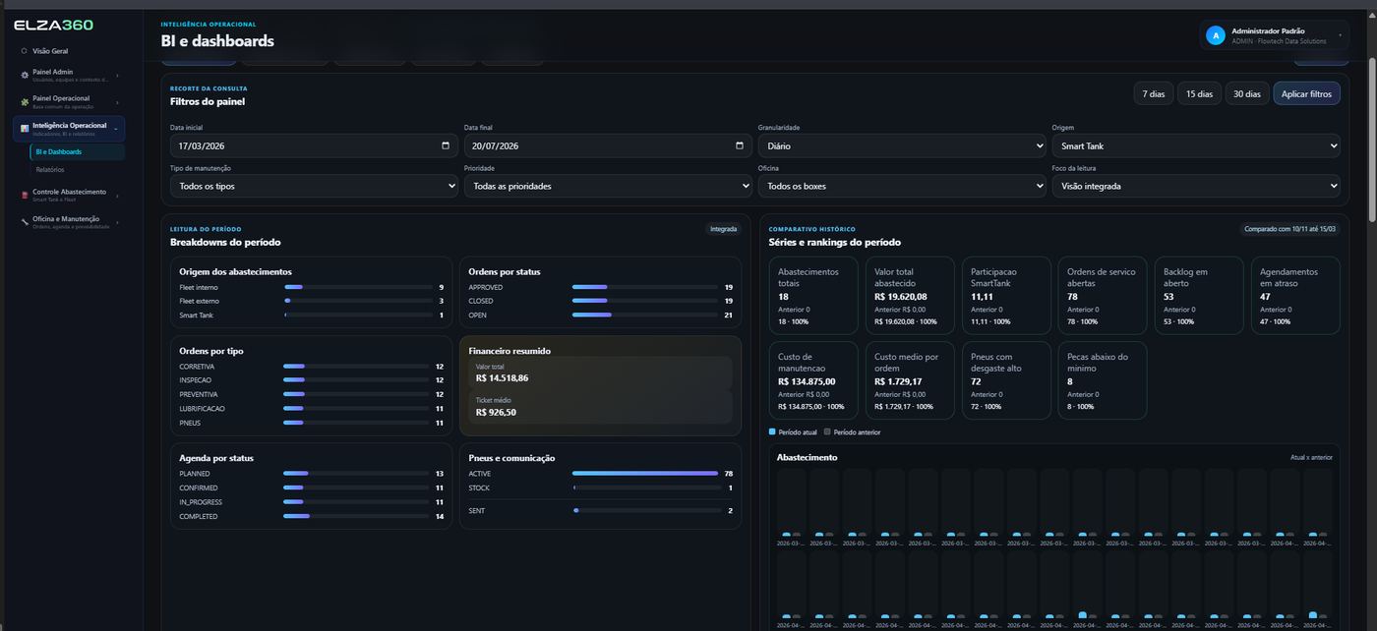Click the Custo de manutencao card
The image size is (1377, 631).
813,380
